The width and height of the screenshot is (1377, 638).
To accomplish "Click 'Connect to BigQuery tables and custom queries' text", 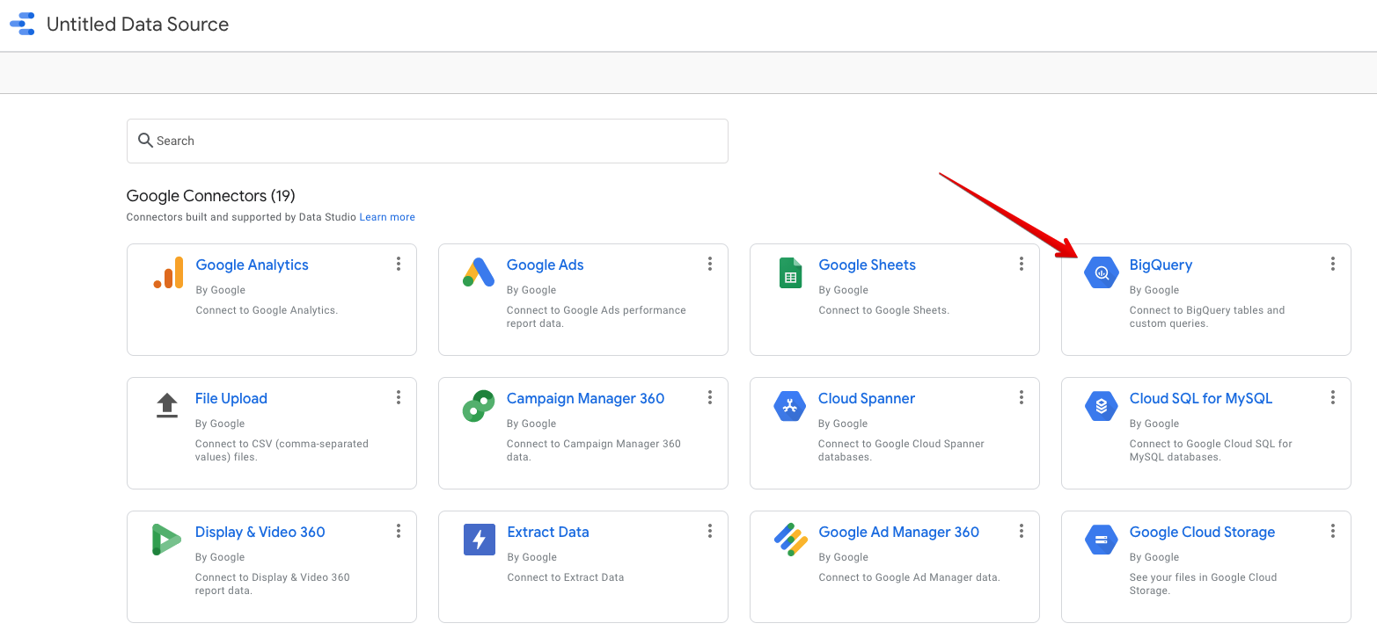I will (x=1207, y=316).
